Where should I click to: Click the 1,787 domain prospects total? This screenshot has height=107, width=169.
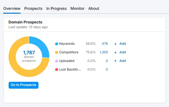pos(29,53)
